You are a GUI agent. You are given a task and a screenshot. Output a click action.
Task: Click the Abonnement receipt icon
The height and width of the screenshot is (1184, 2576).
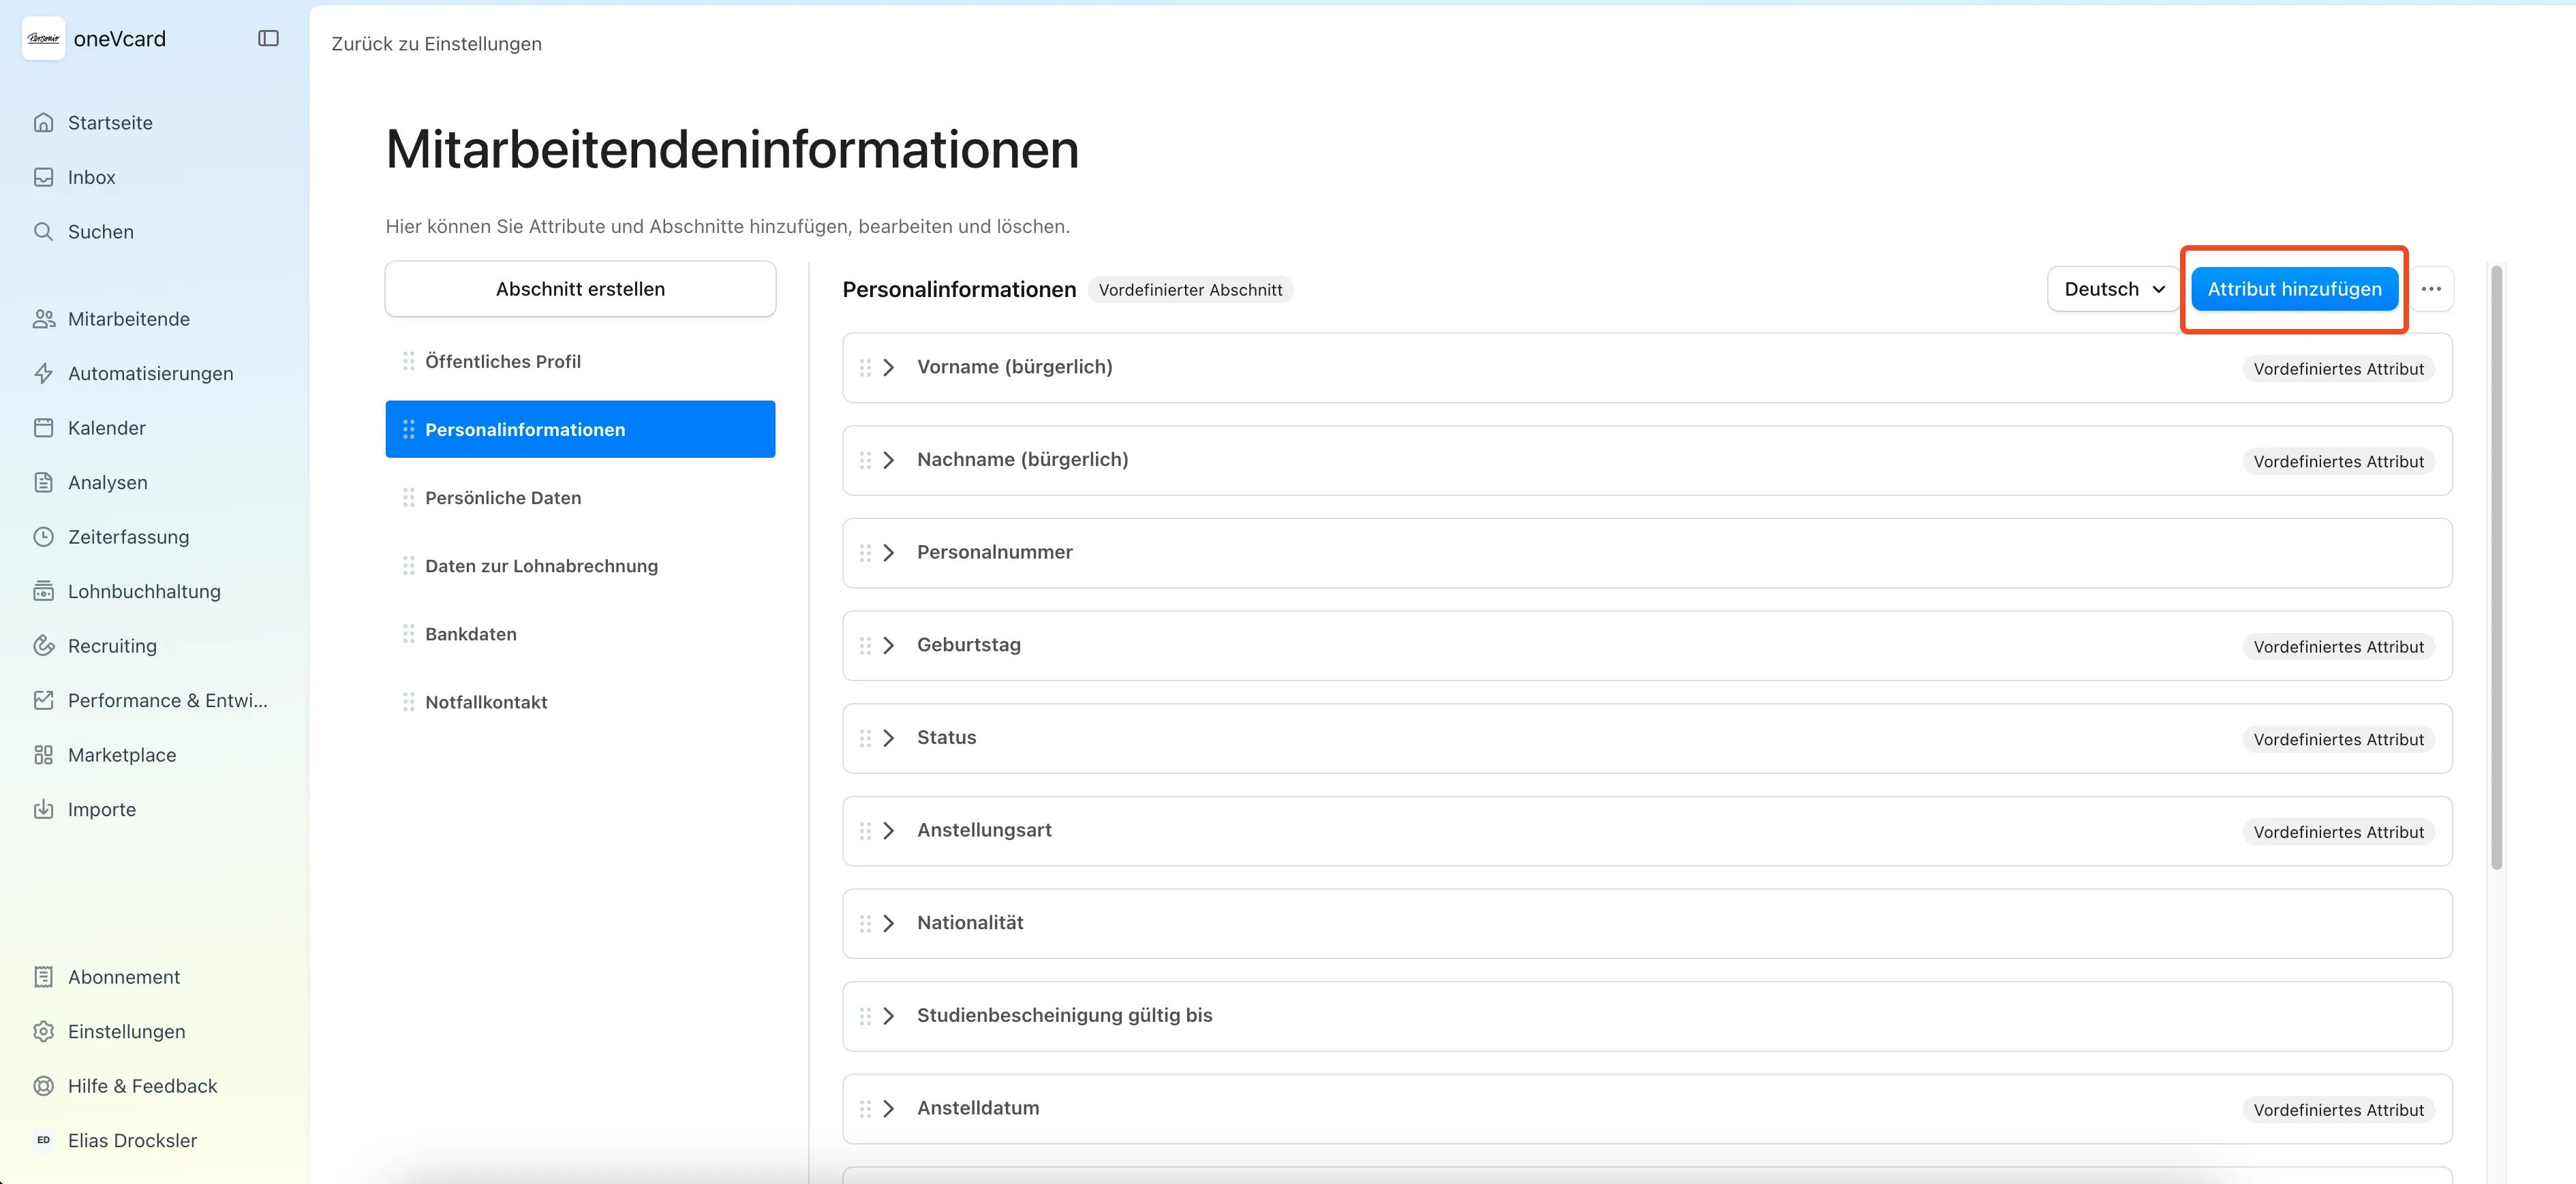pos(43,977)
